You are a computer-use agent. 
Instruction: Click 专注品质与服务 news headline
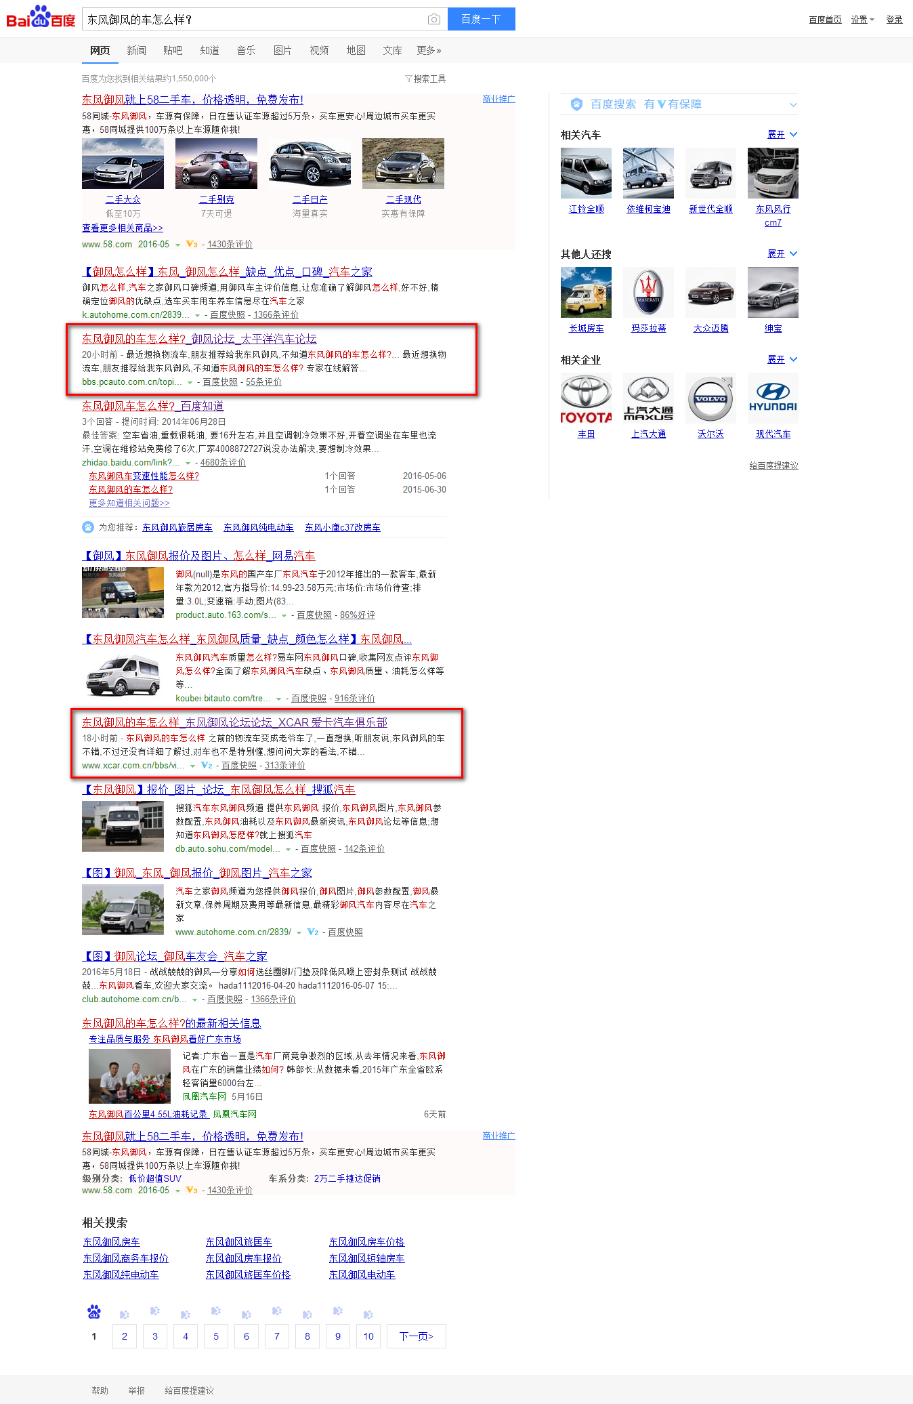tap(165, 1039)
